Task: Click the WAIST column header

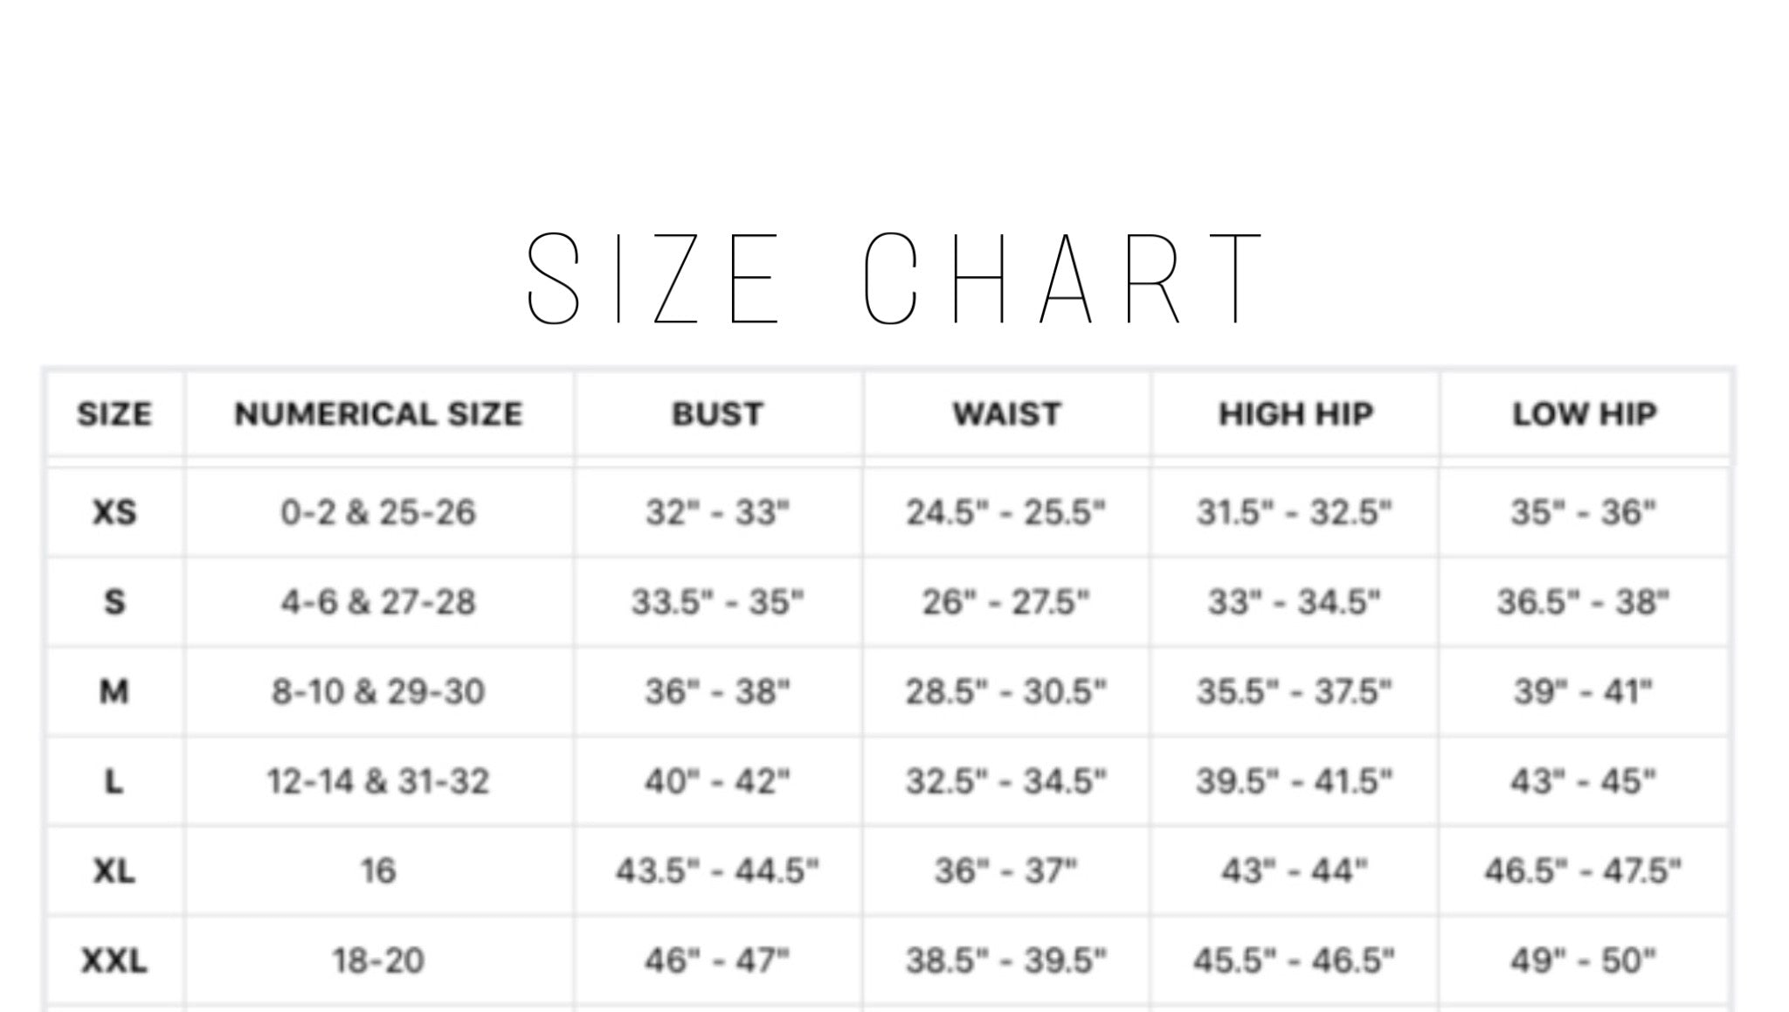Action: coord(1006,414)
